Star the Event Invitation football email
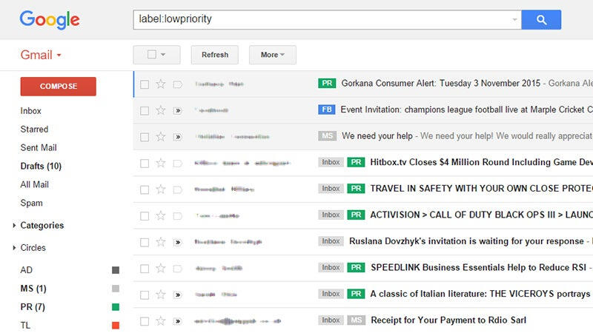Viewport: 593px width, 333px height. (161, 110)
